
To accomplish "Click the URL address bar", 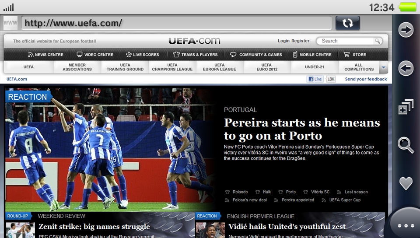I will pyautogui.click(x=176, y=23).
